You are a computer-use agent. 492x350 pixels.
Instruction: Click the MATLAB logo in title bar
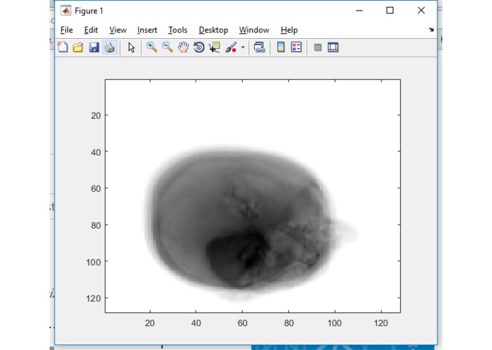pos(66,11)
